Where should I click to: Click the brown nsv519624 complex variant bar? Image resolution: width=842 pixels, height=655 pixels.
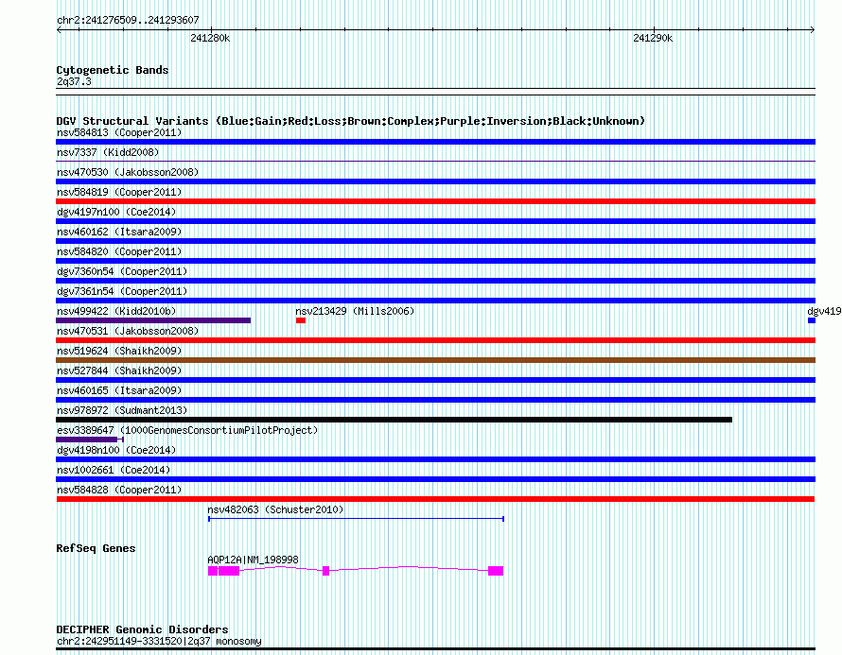click(x=435, y=360)
